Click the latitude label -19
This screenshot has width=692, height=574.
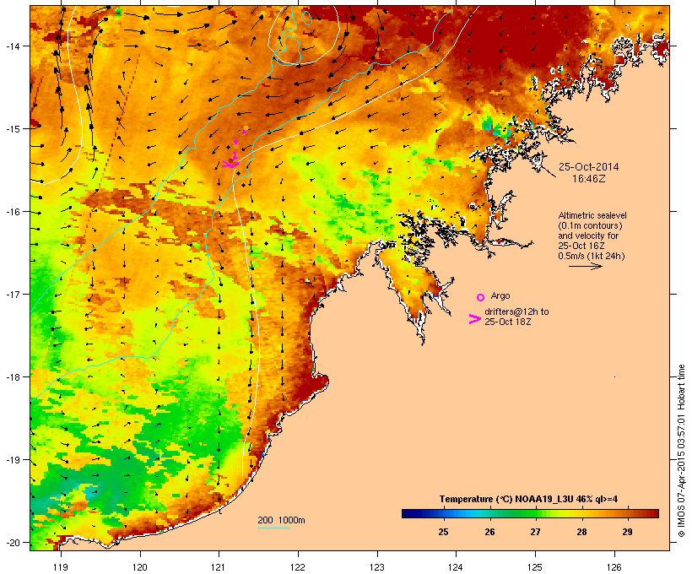[x=12, y=460]
